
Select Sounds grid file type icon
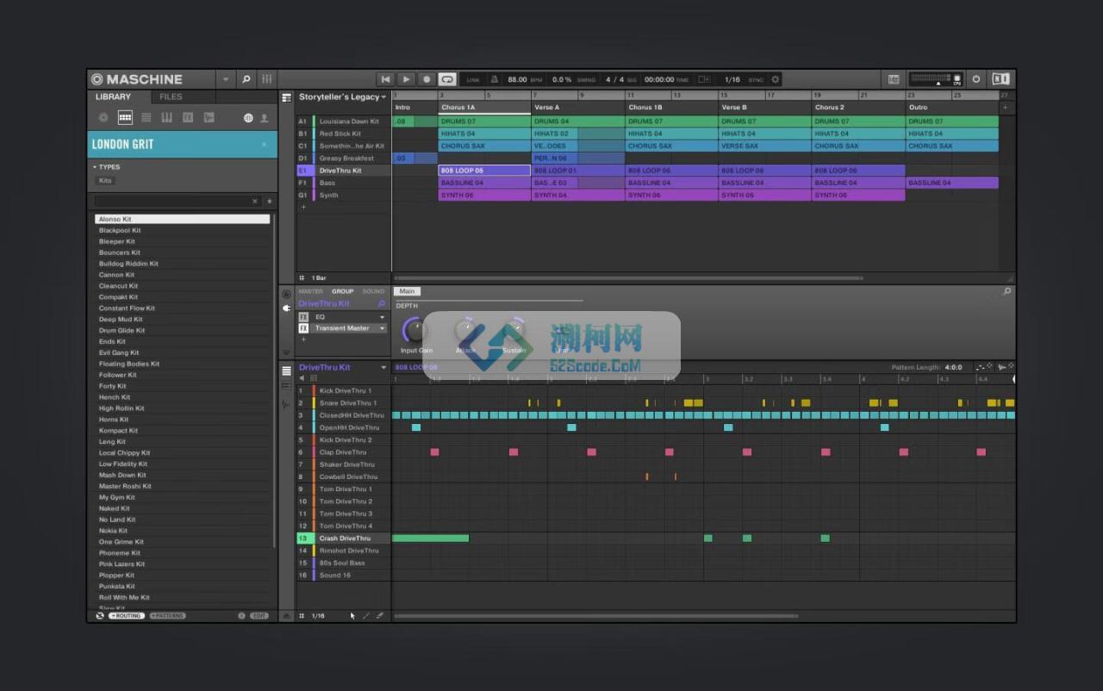tap(146, 117)
